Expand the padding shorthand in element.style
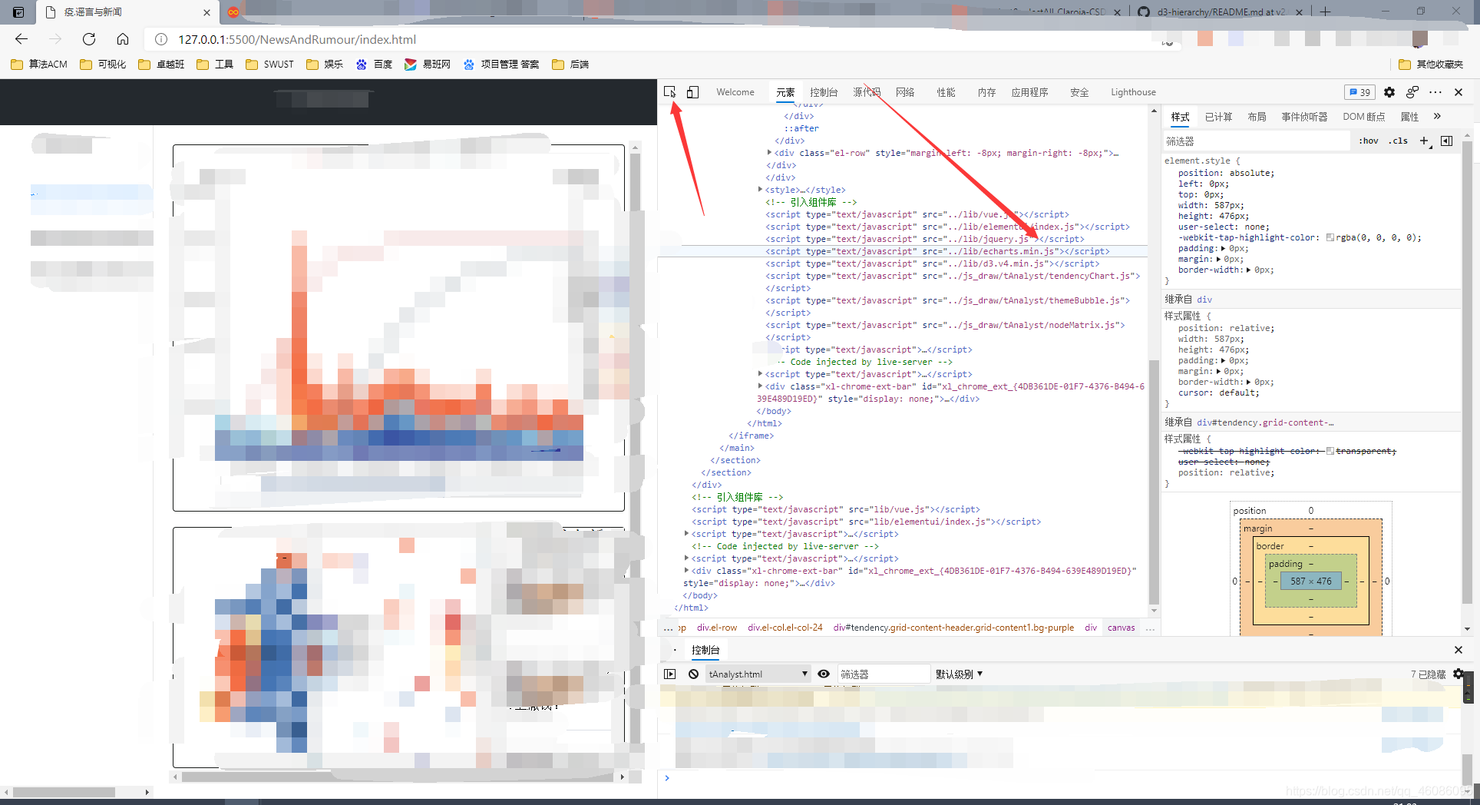The height and width of the screenshot is (805, 1480). 1224,249
